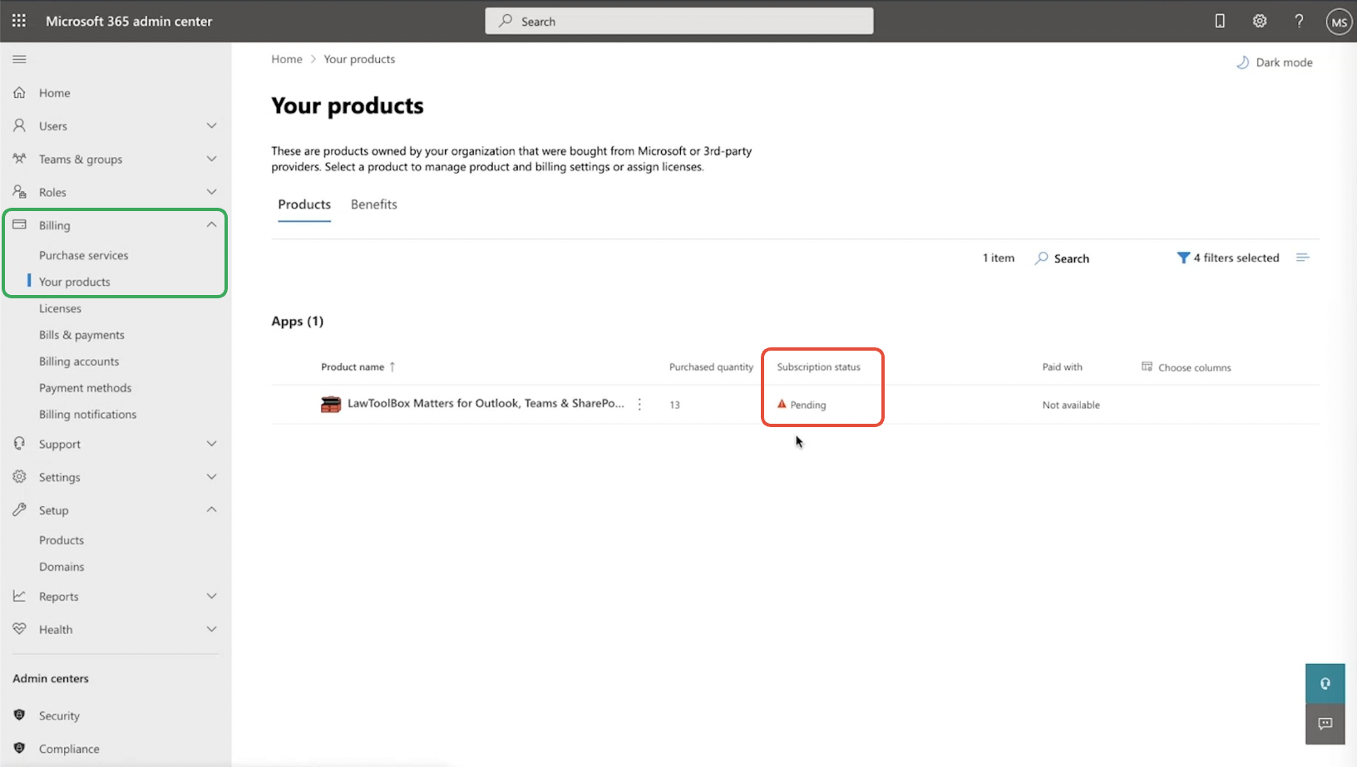The width and height of the screenshot is (1357, 767).
Task: Click the Choose columns icon
Action: pos(1147,366)
